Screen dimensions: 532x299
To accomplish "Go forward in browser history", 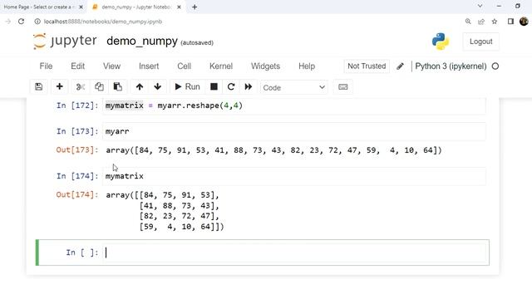I will [7, 22].
